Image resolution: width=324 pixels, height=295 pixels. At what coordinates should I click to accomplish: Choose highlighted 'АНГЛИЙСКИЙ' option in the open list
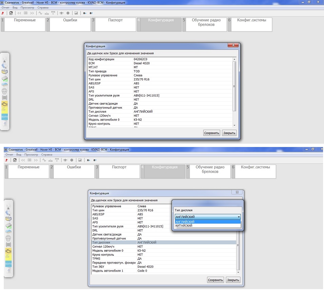click(208, 222)
